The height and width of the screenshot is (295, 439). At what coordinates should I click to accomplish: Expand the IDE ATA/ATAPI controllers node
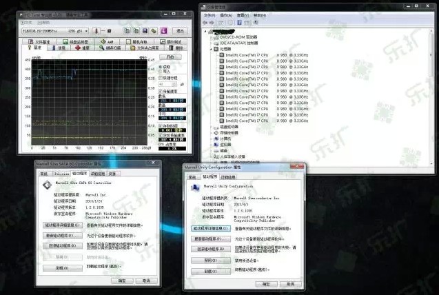click(211, 43)
